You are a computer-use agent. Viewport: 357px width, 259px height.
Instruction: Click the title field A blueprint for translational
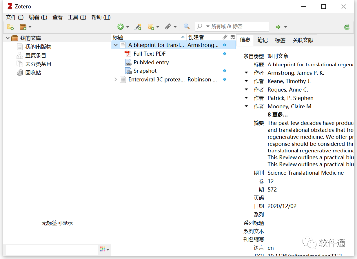310,65
